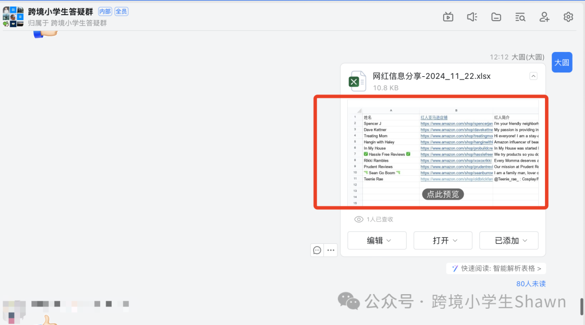Open the group live streaming icon
This screenshot has height=325, width=585.
[448, 17]
